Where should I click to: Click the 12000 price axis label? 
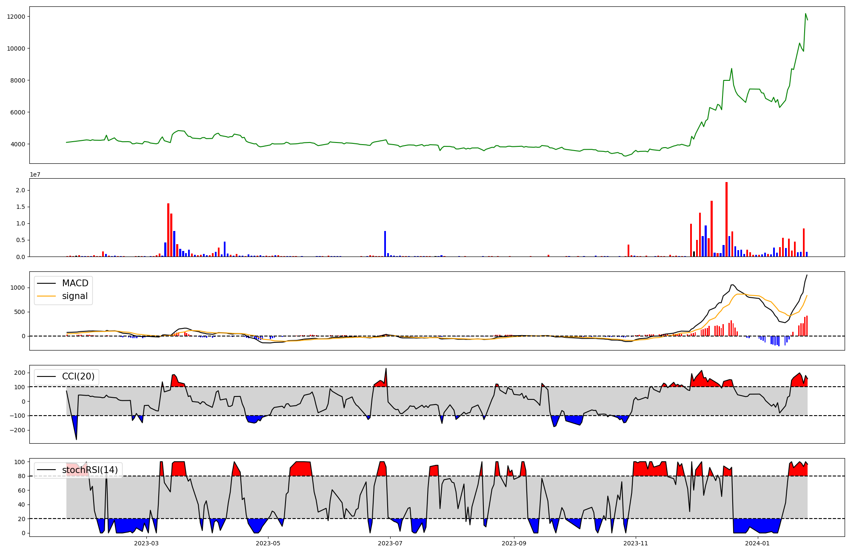click(x=16, y=17)
